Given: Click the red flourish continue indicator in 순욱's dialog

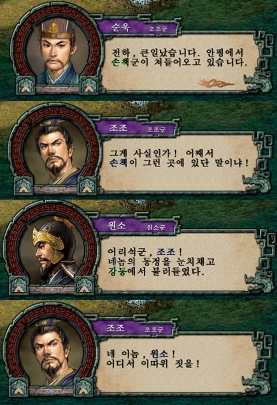Looking at the screenshot, I should 216,83.
